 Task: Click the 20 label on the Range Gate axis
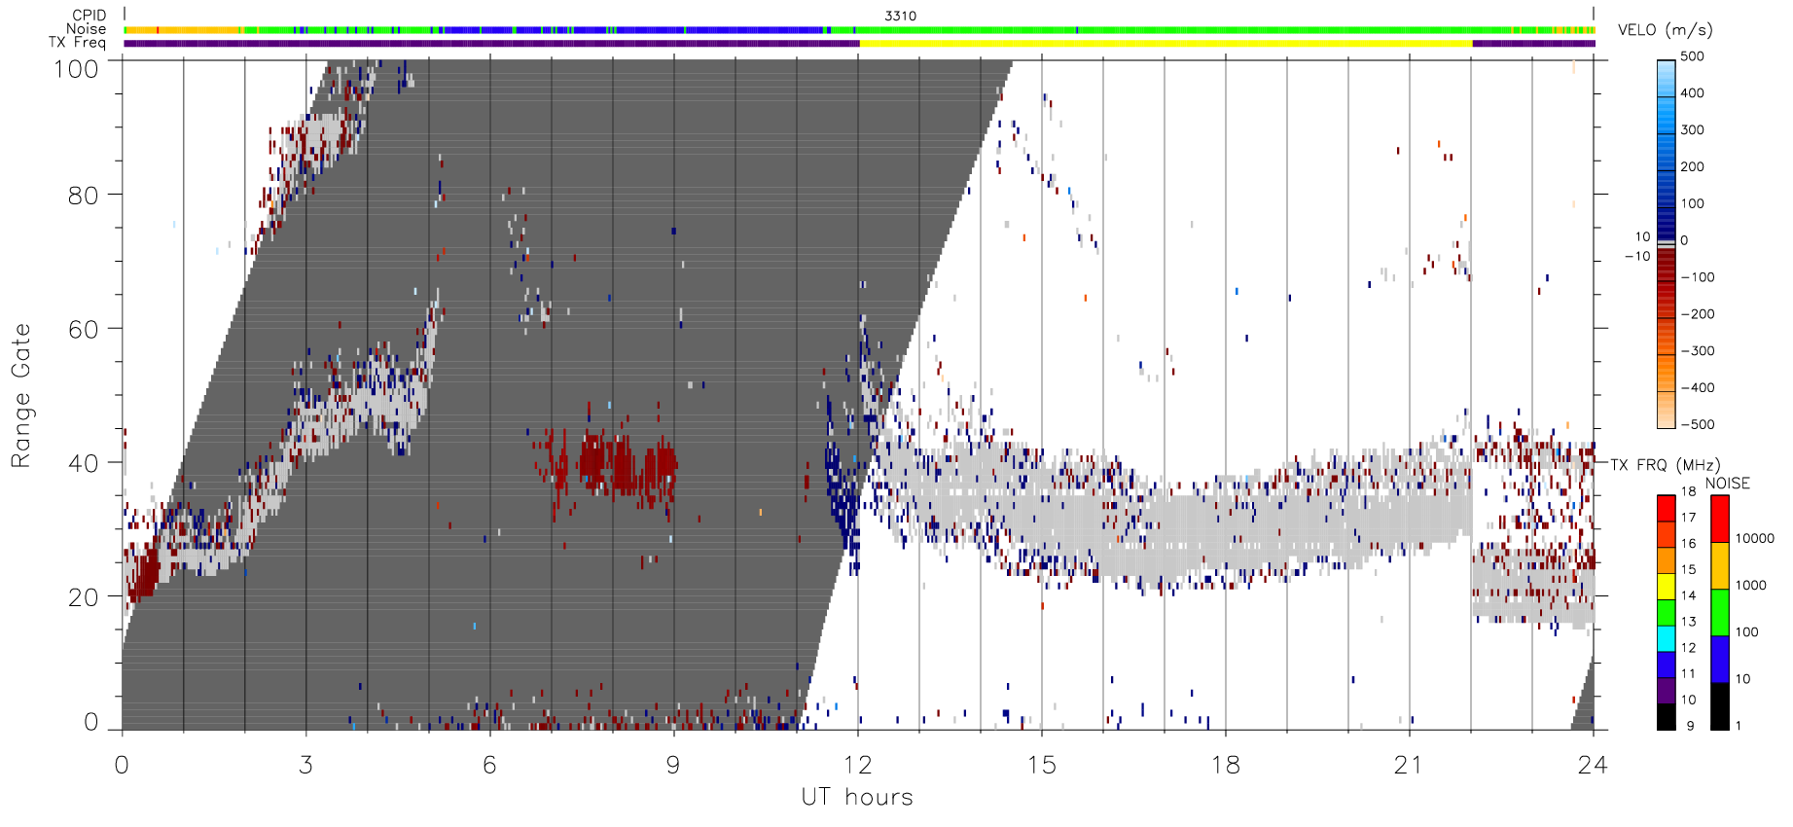coord(83,597)
